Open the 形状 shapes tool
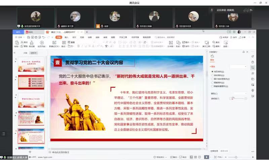Screen dimensions: 269x160 coord(178,43)
